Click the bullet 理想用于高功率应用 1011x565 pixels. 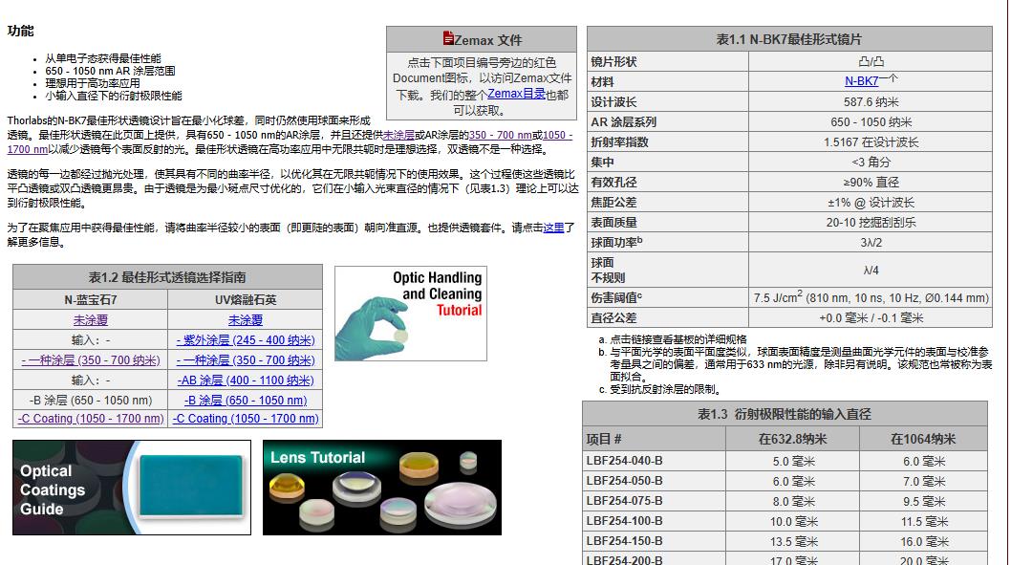(x=92, y=83)
